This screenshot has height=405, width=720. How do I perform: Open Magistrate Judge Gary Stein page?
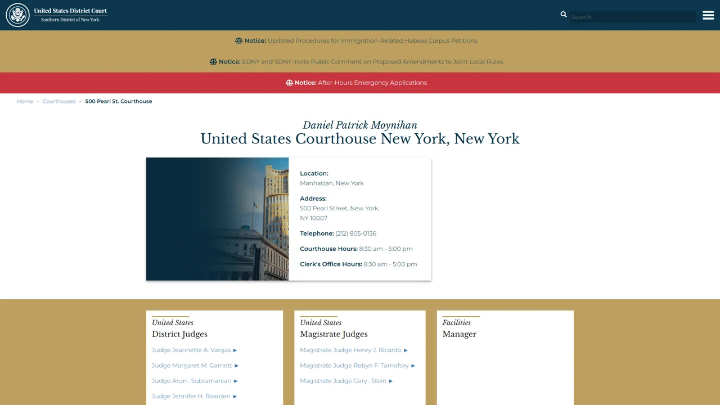(346, 381)
